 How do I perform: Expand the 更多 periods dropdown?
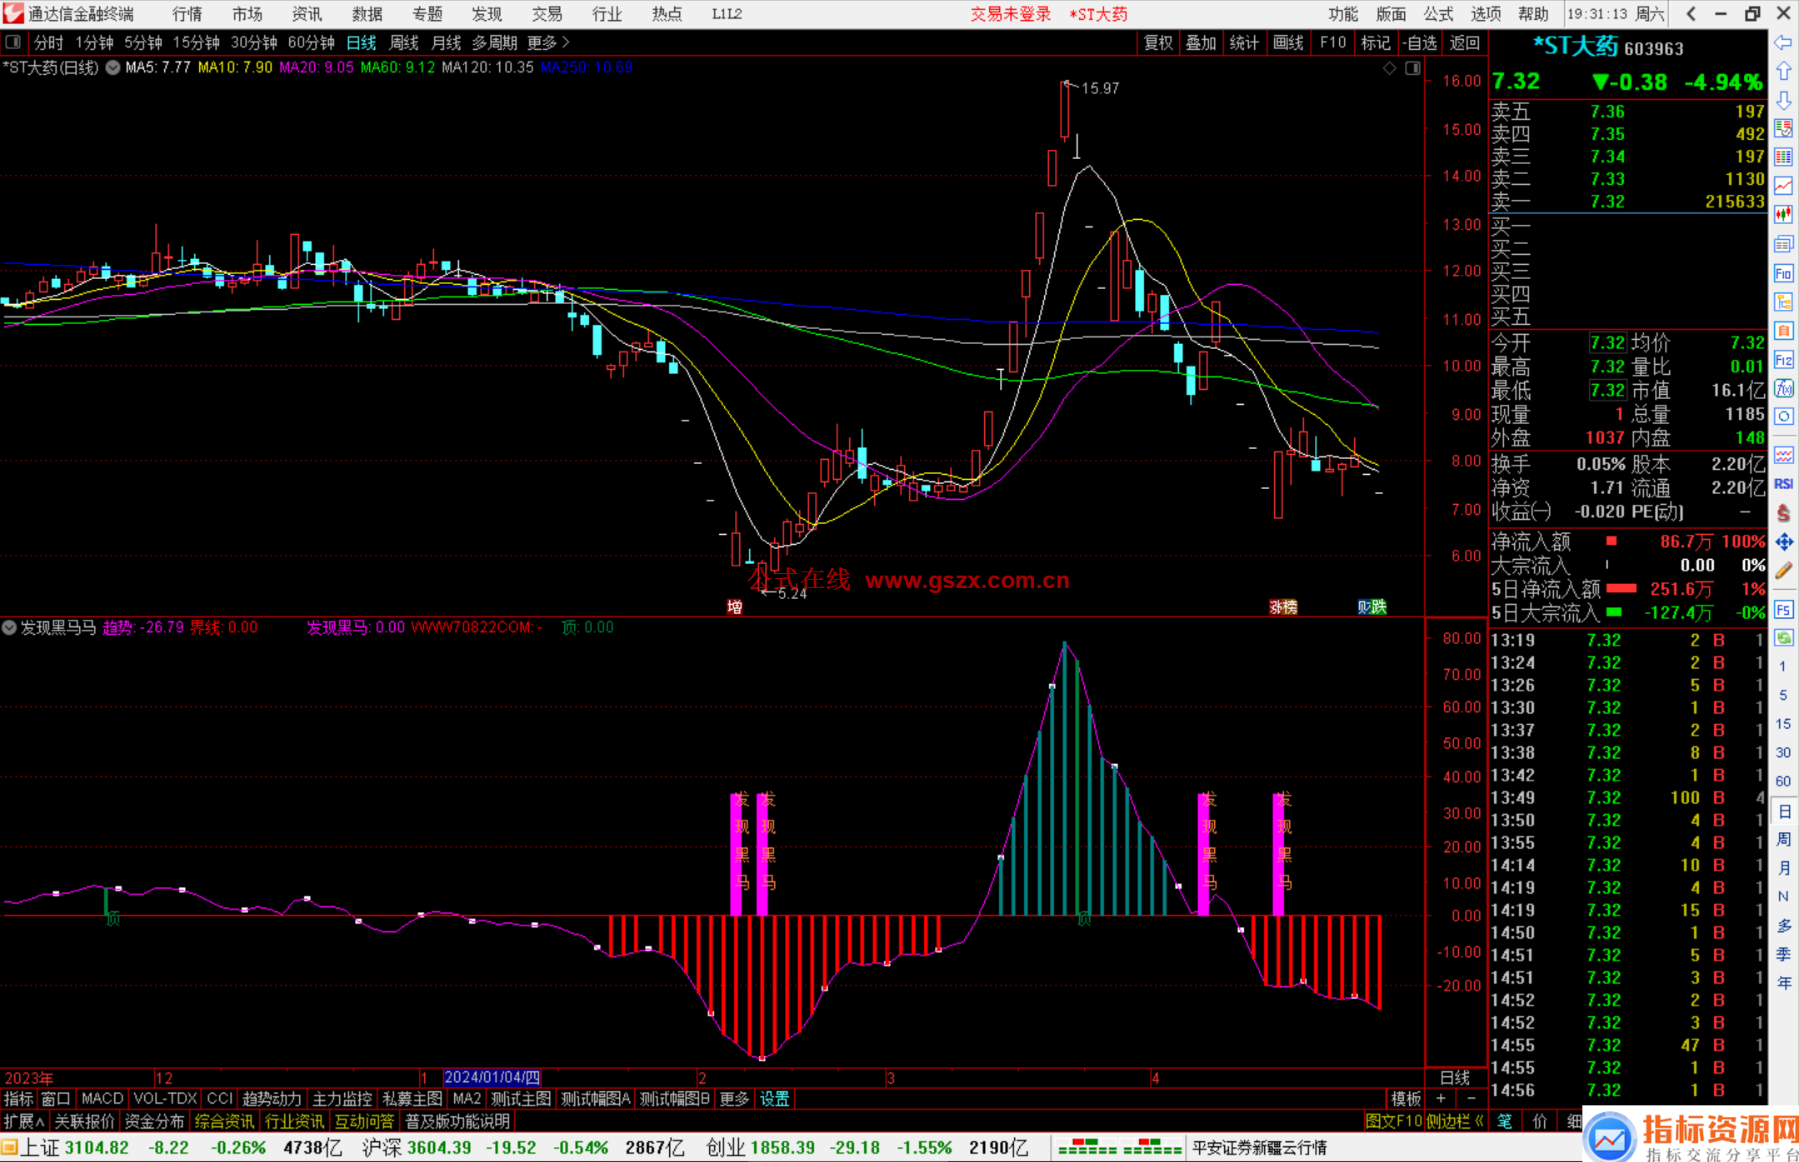(x=548, y=42)
